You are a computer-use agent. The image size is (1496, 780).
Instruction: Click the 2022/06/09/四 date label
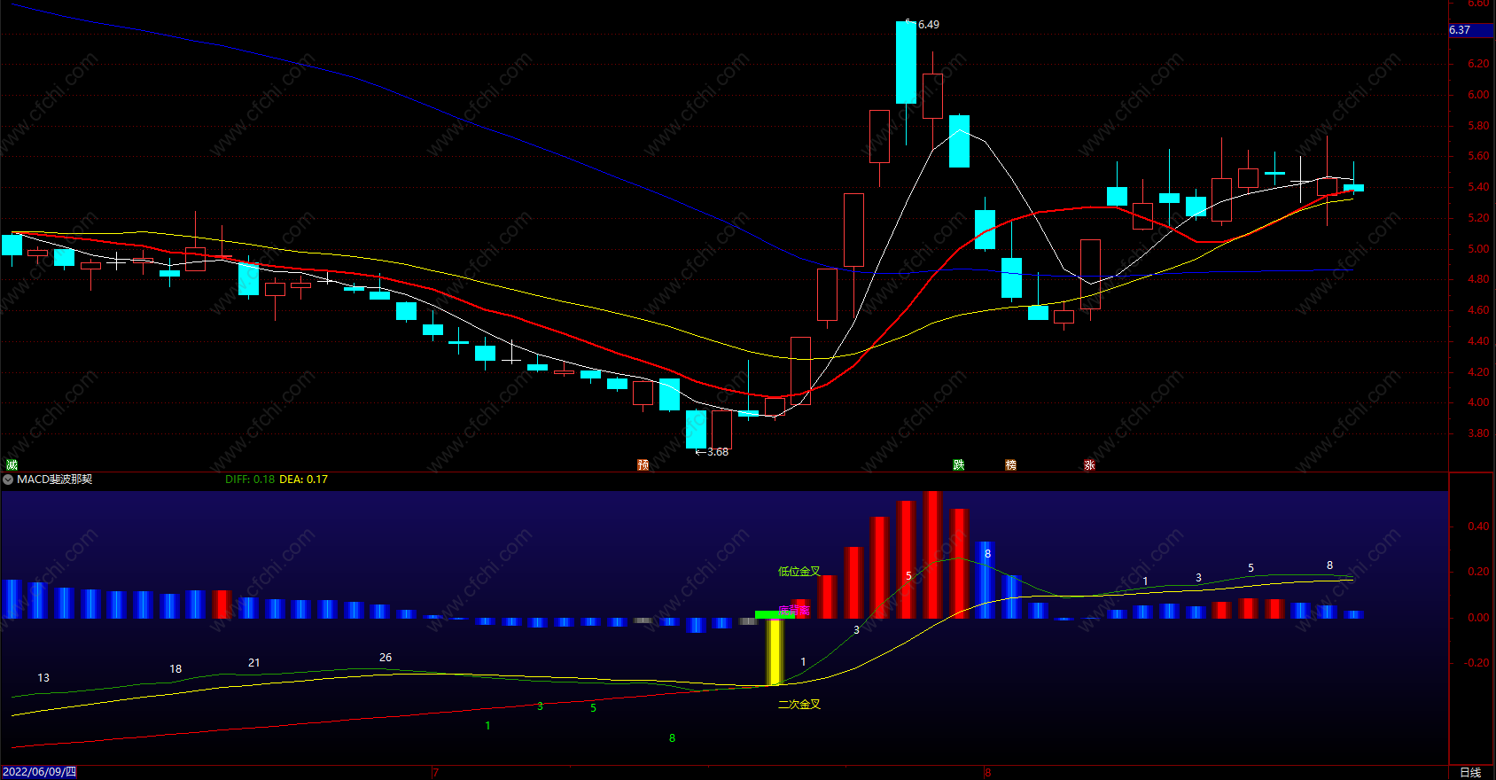[40, 772]
